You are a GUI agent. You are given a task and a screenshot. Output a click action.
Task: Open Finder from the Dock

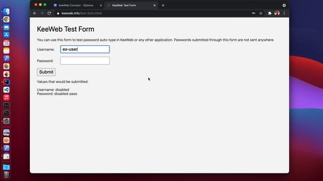[x=7, y=12]
